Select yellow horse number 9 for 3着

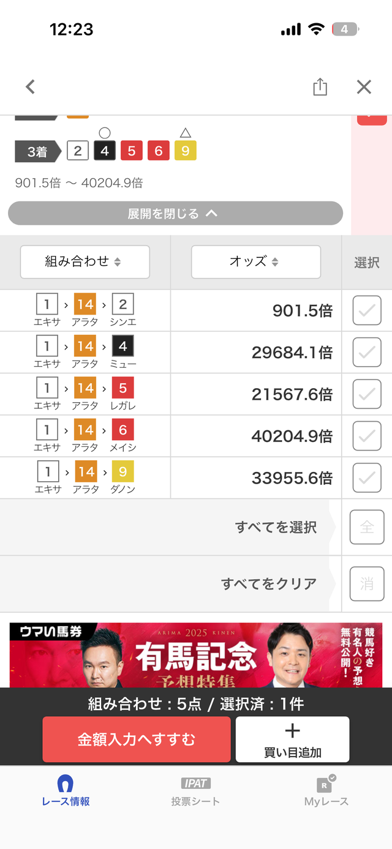185,151
